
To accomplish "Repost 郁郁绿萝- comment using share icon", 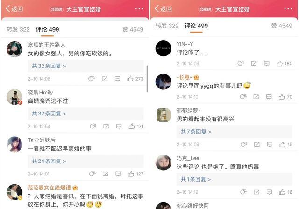I will tap(257, 144).
